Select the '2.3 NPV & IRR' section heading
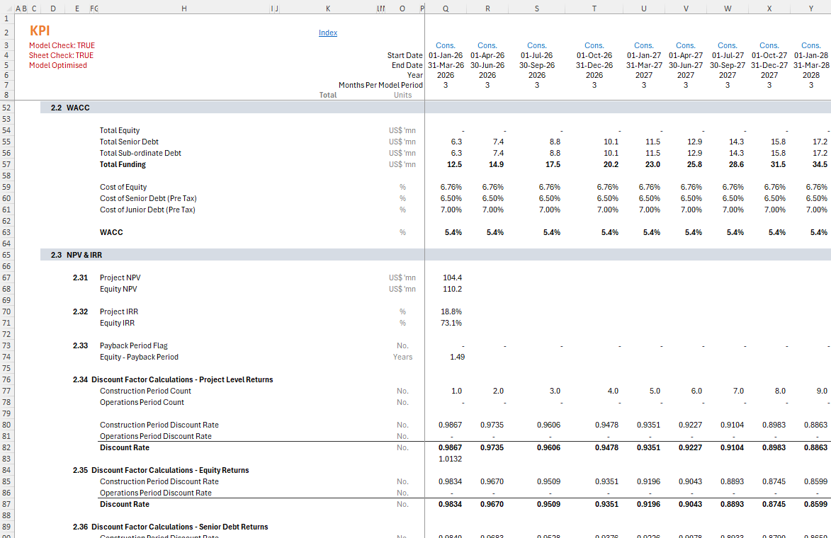Image resolution: width=831 pixels, height=538 pixels. click(x=77, y=256)
